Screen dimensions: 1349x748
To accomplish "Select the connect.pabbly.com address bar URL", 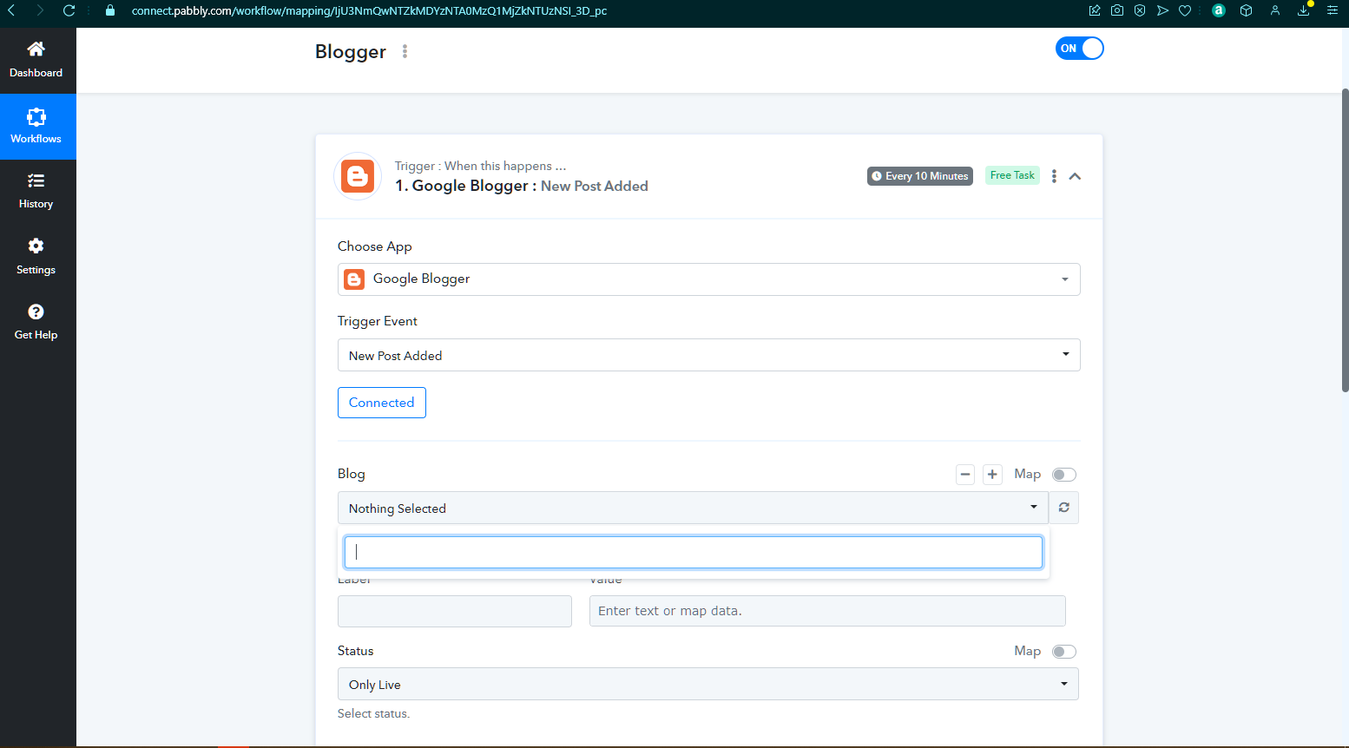I will point(369,11).
